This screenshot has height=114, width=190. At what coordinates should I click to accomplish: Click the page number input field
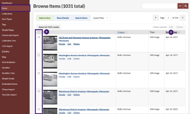tap(168, 18)
